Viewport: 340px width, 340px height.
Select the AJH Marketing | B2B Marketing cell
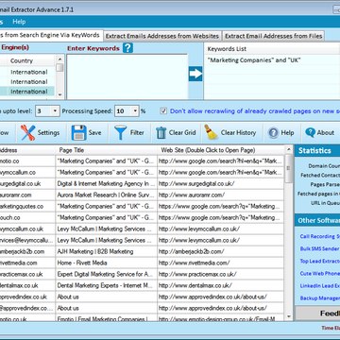click(107, 251)
